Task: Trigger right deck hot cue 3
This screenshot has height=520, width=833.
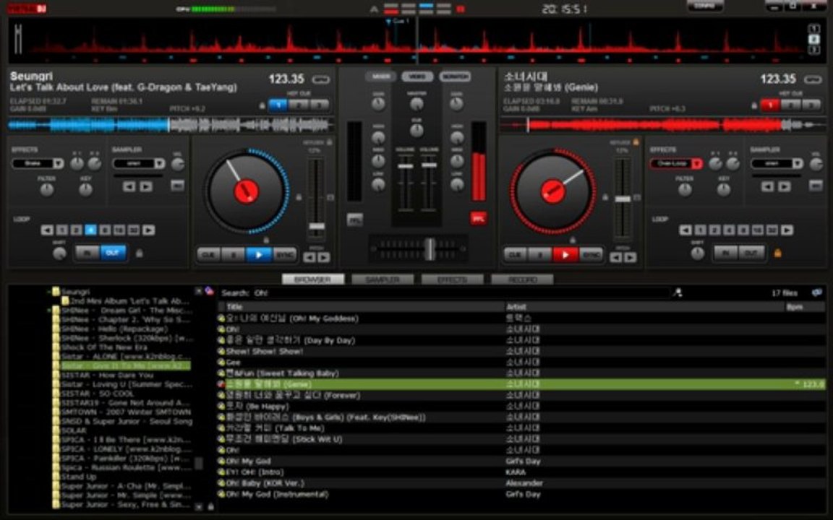Action: coord(812,105)
